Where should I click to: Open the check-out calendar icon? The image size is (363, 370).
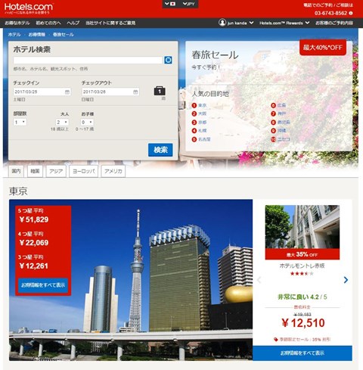pos(135,92)
